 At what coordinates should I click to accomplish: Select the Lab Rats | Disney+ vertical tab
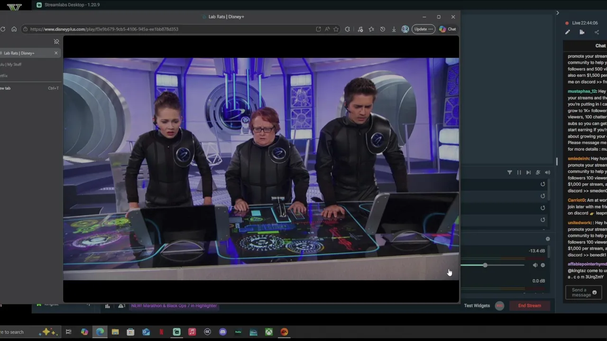[x=29, y=53]
